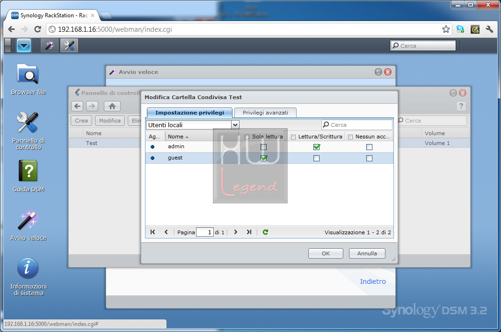This screenshot has width=501, height=332.
Task: Refresh the user list with green arrow
Action: coord(265,232)
